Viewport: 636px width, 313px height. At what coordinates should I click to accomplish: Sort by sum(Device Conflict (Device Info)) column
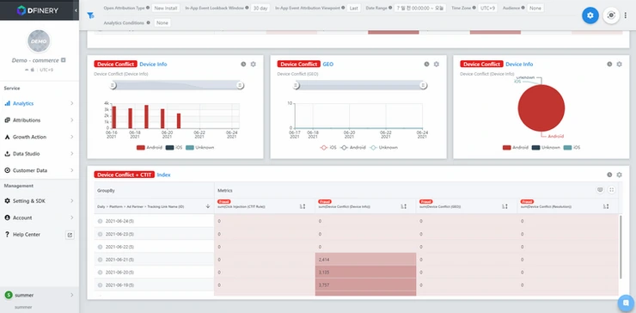(404, 206)
